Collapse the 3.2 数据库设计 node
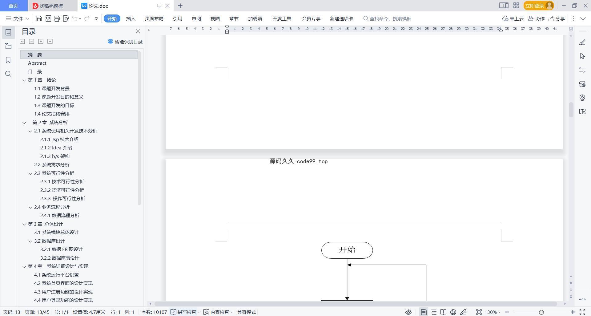 coord(30,241)
